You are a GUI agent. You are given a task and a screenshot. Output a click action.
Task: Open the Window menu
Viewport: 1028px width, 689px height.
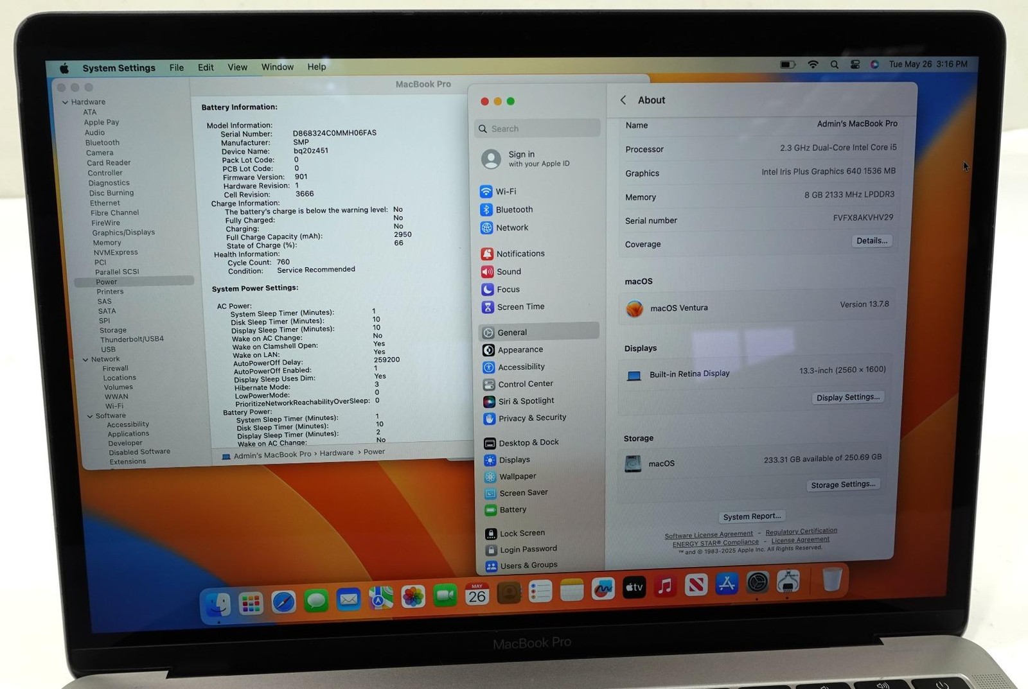pyautogui.click(x=278, y=67)
